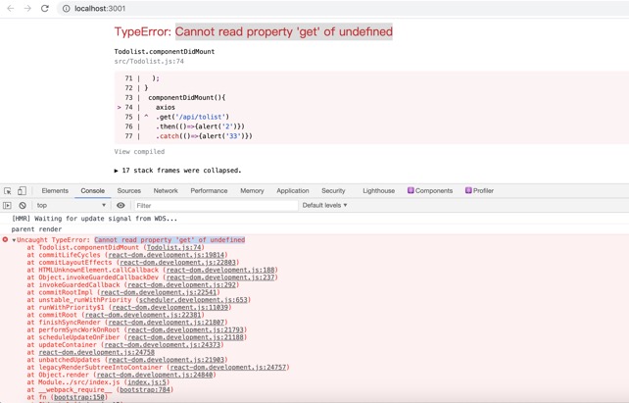
Task: Open react-dom.development.js:21188 link
Action: 185,337
